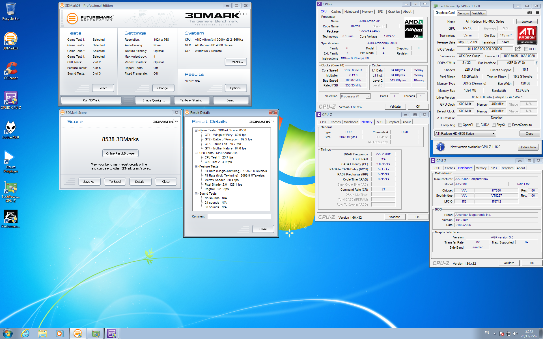This screenshot has height=339, width=543.
Task: Click the ATI Radeon logo image
Action: (x=527, y=35)
